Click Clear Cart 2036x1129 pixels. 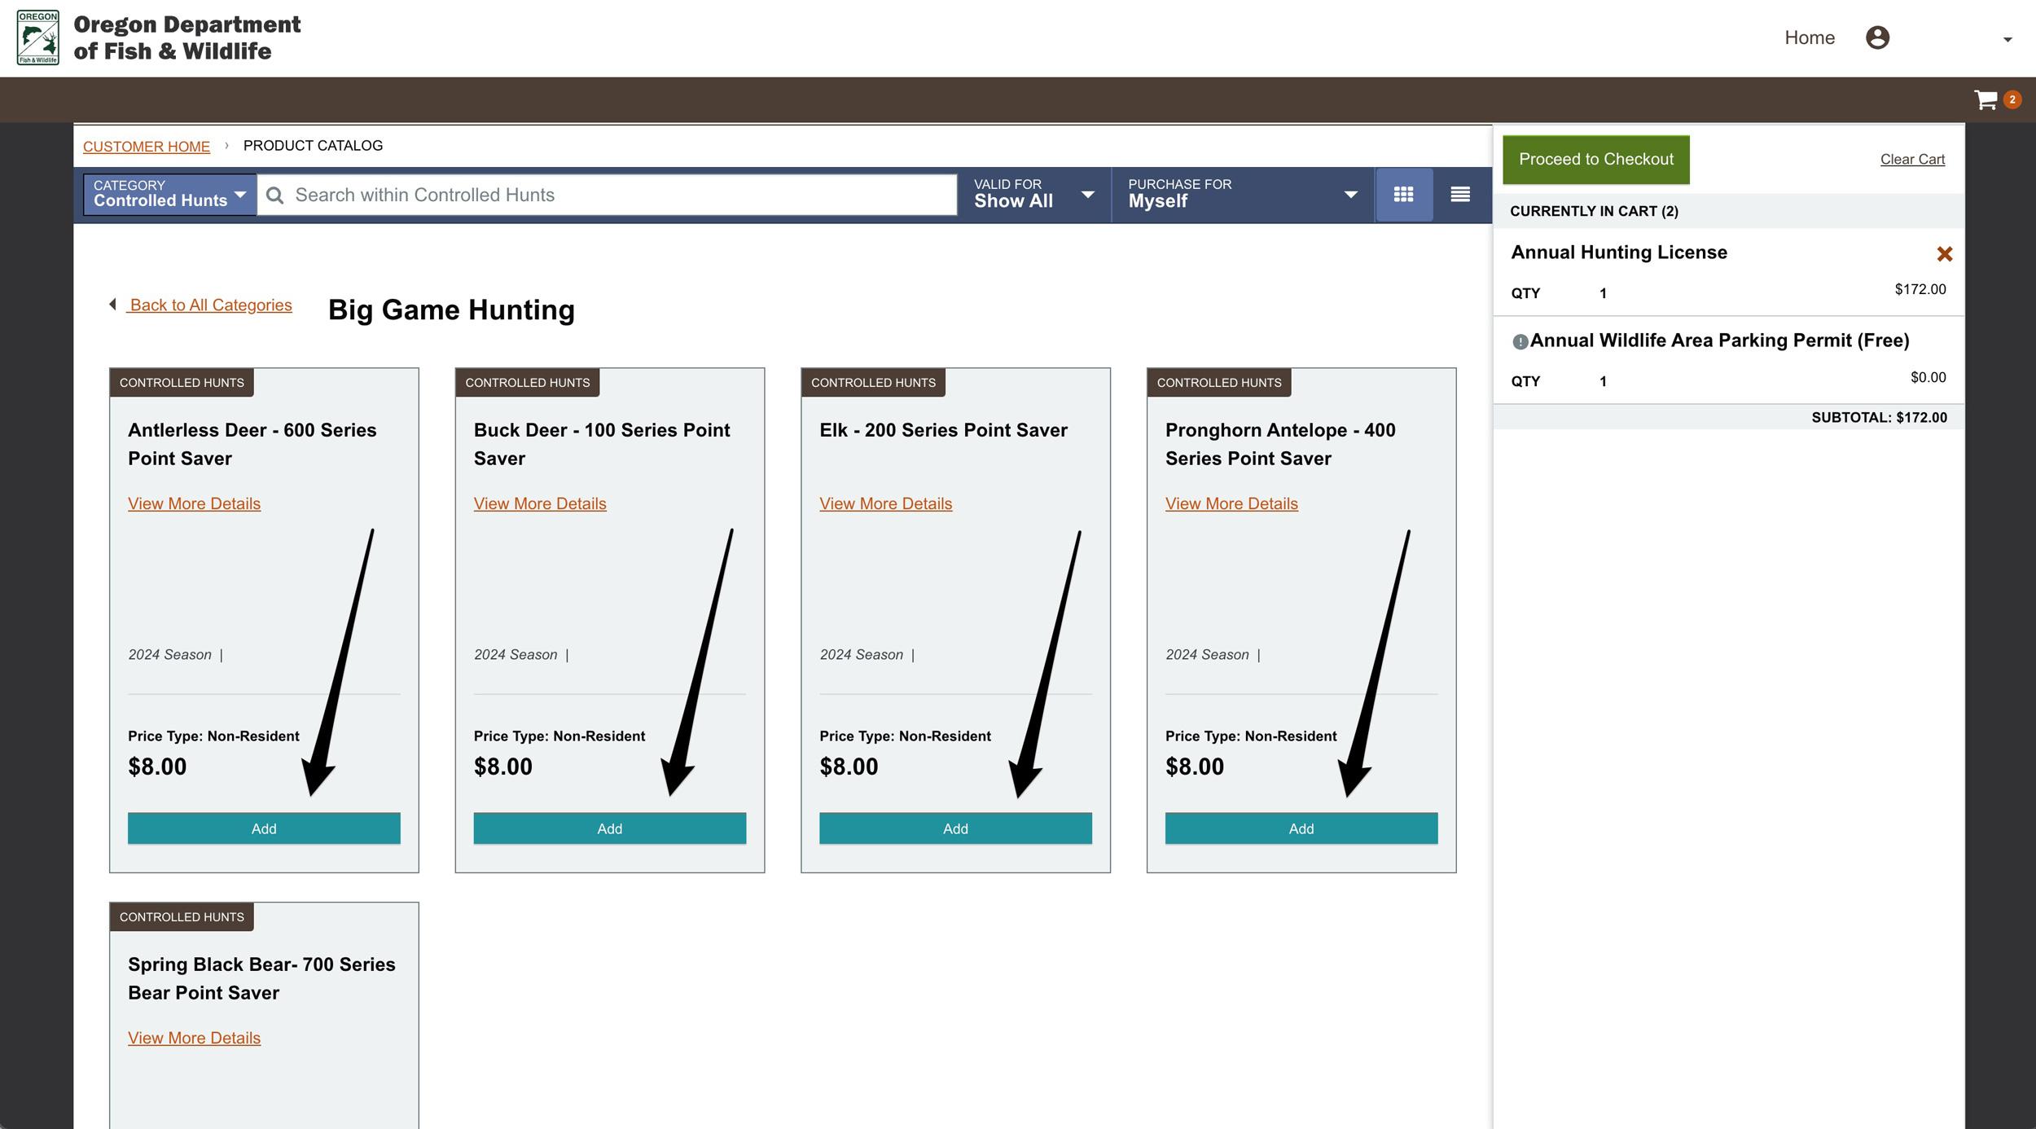tap(1912, 159)
